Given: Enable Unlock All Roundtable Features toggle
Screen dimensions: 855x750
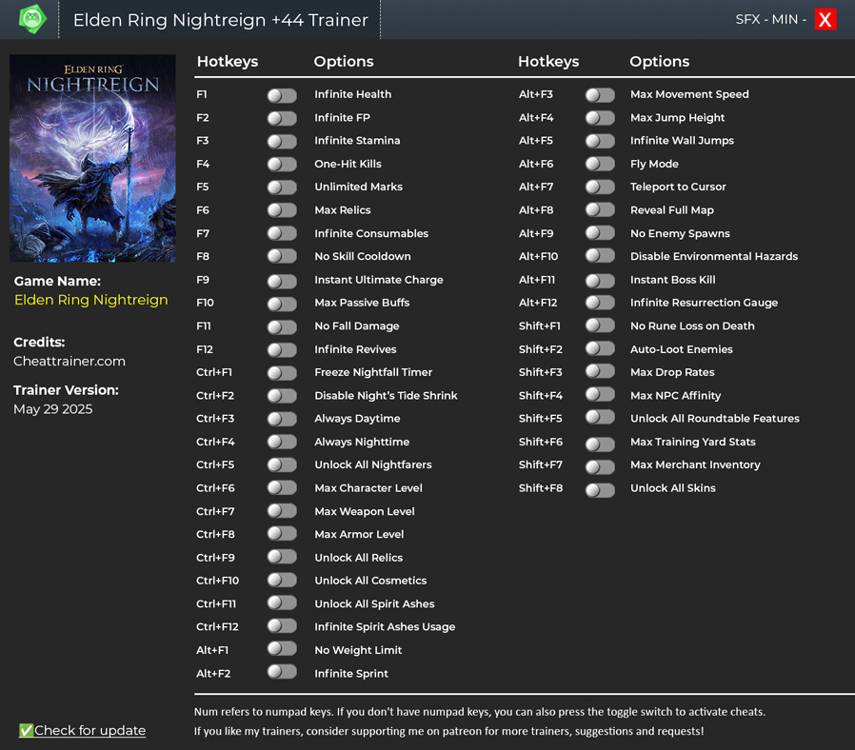Looking at the screenshot, I should (x=600, y=417).
